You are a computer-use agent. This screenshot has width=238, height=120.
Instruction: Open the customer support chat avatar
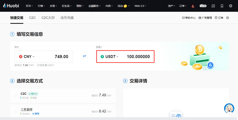(229, 109)
